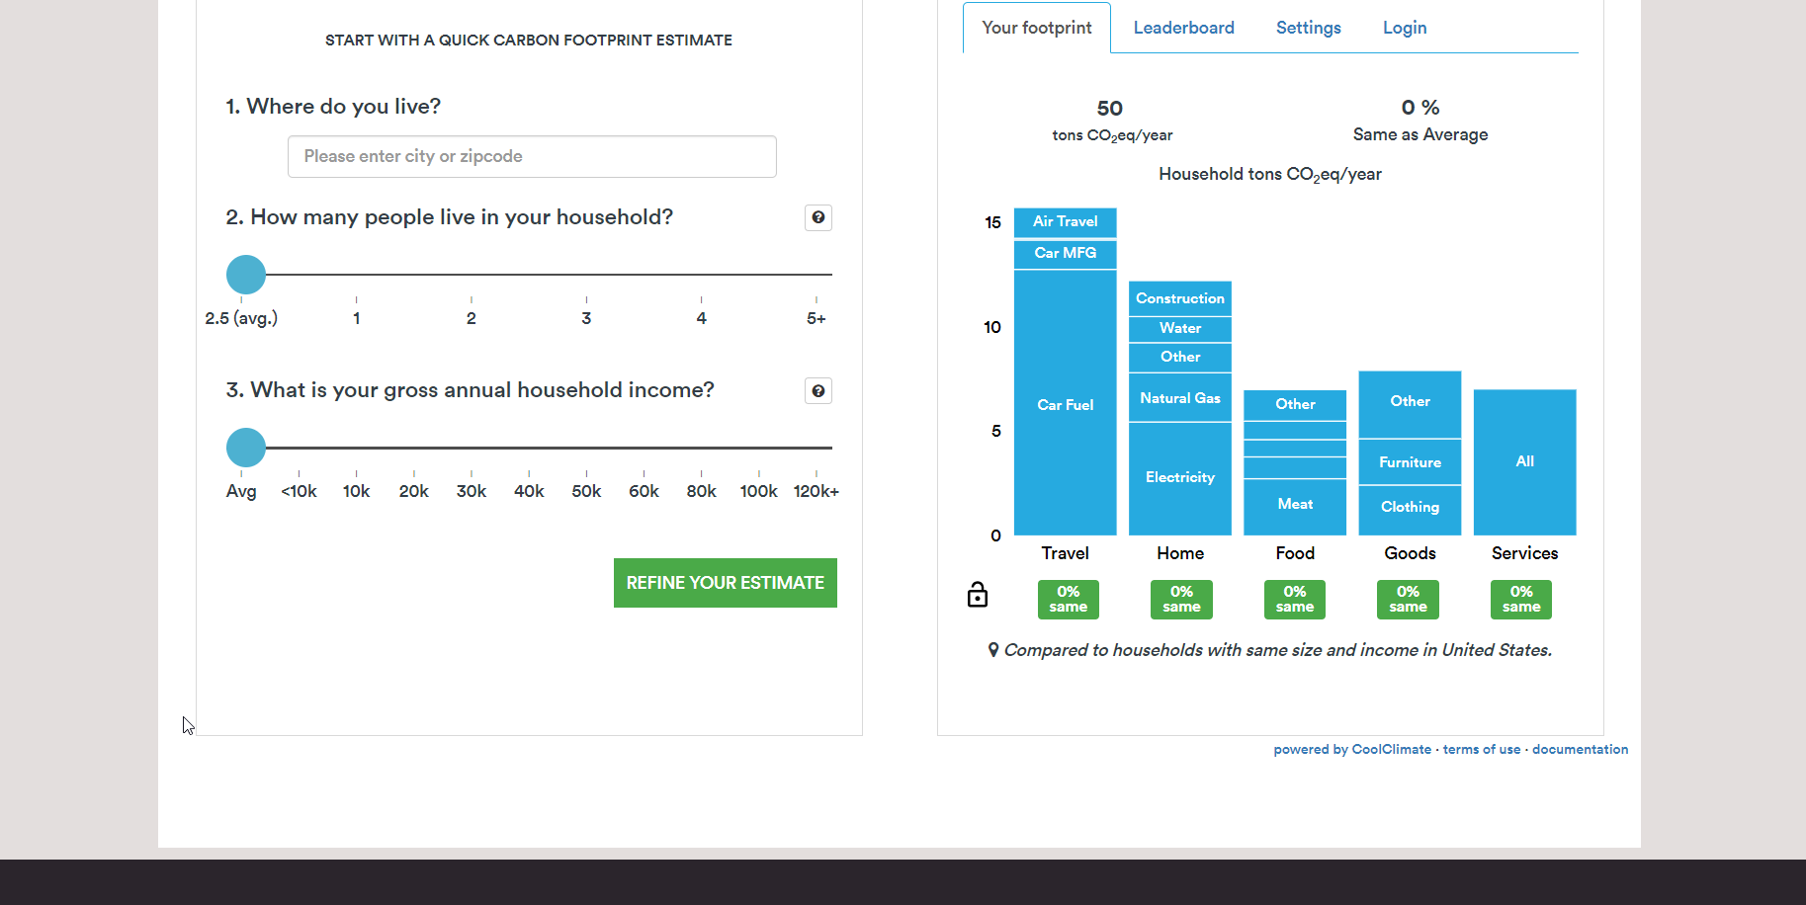Open the documentation link
The image size is (1806, 905).
click(1580, 750)
